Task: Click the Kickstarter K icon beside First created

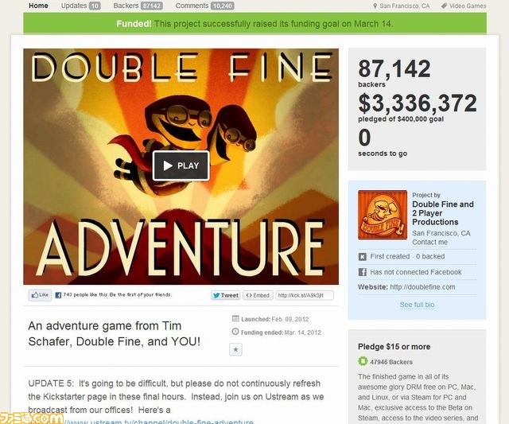Action: 363,257
